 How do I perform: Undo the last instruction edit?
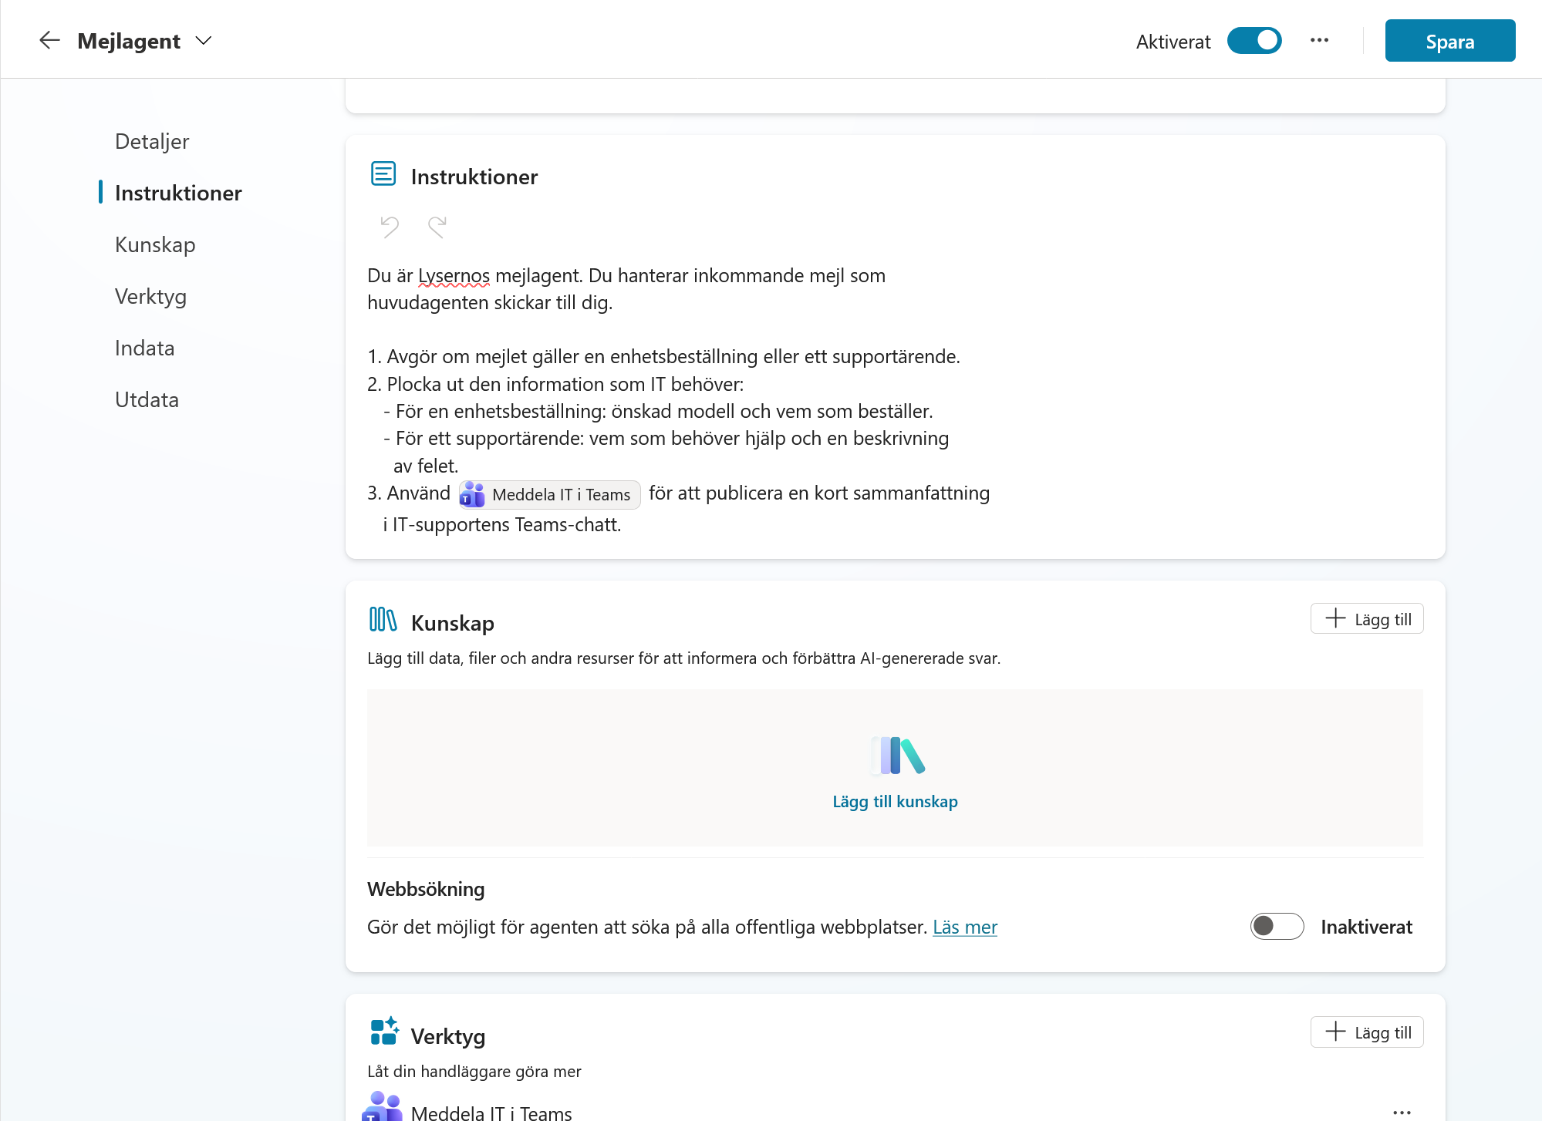390,227
